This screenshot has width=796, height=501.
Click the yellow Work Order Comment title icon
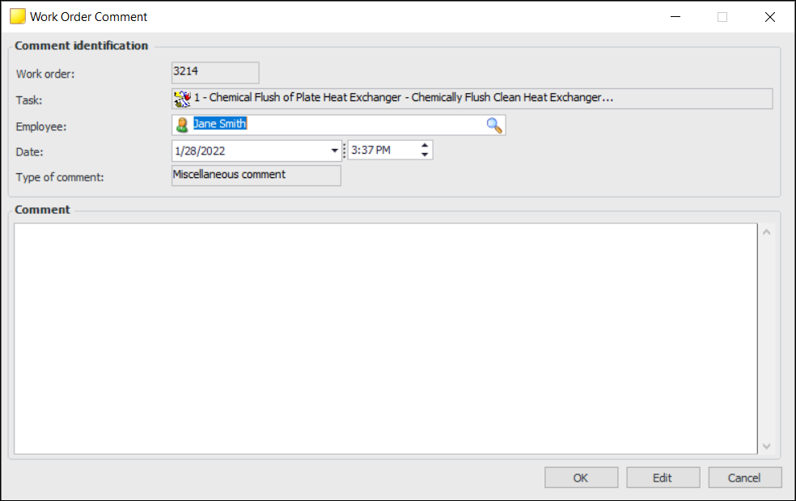18,16
